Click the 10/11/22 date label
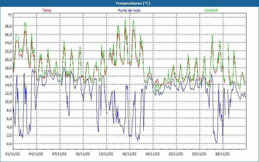259x162 pixels. [x=83, y=154]
